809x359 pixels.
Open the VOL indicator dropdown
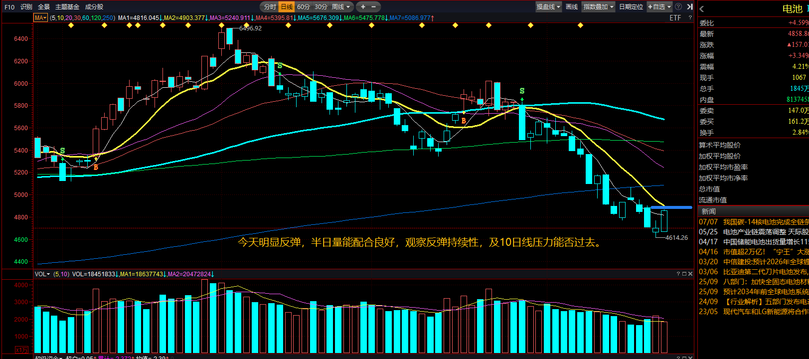(x=42, y=274)
